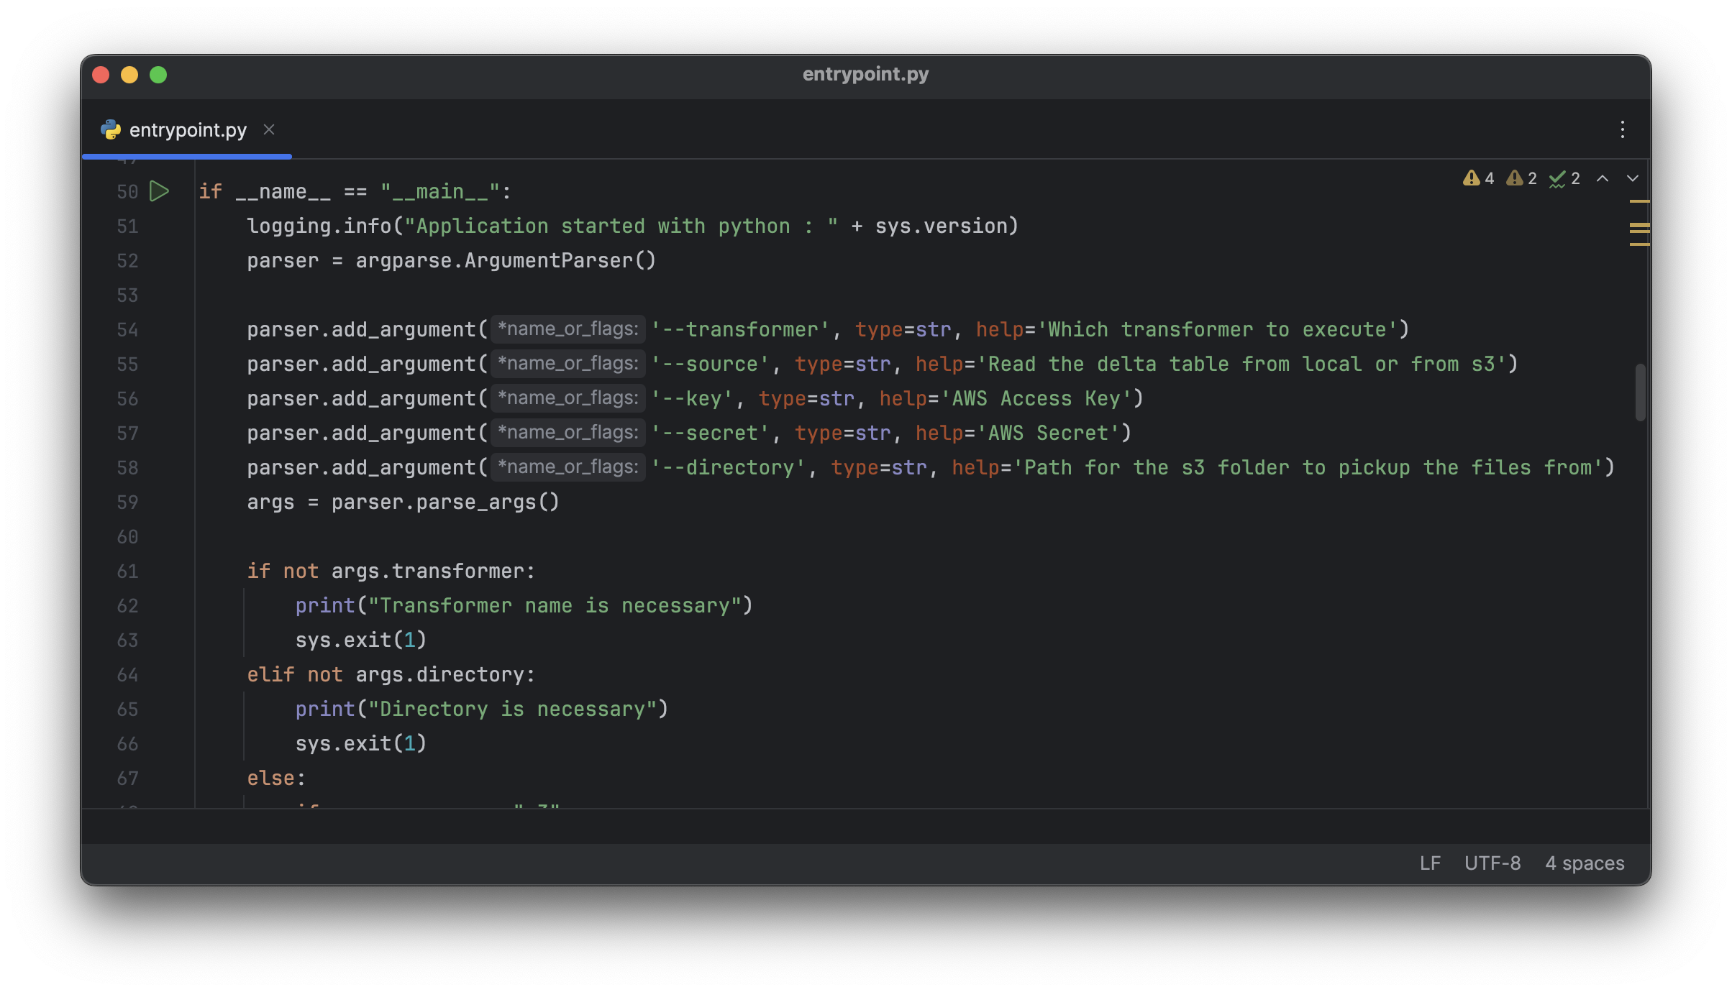
Task: Click top warning stripe mark in error gutter
Action: [x=1639, y=202]
